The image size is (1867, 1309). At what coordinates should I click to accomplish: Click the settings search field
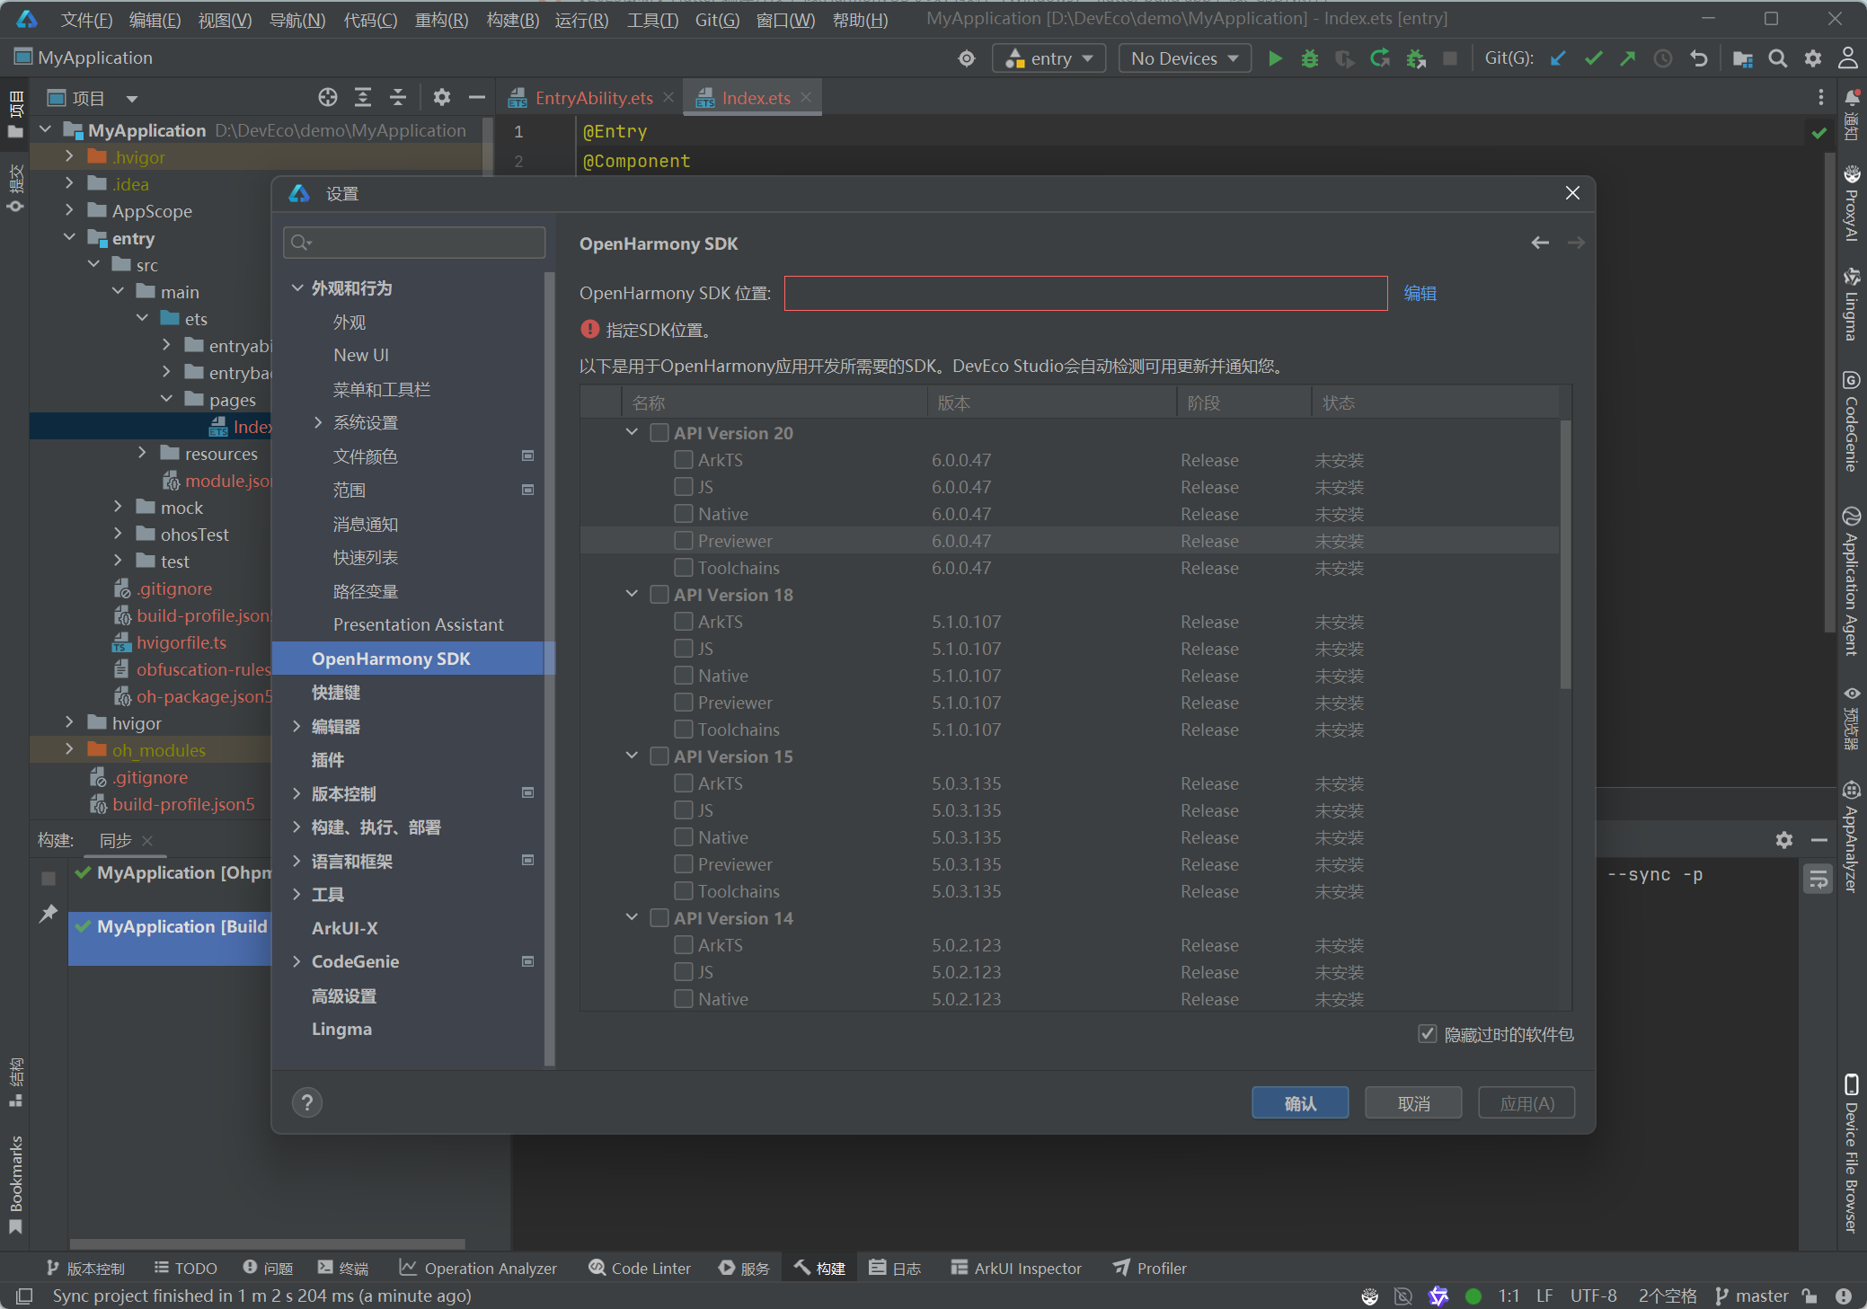pos(414,243)
